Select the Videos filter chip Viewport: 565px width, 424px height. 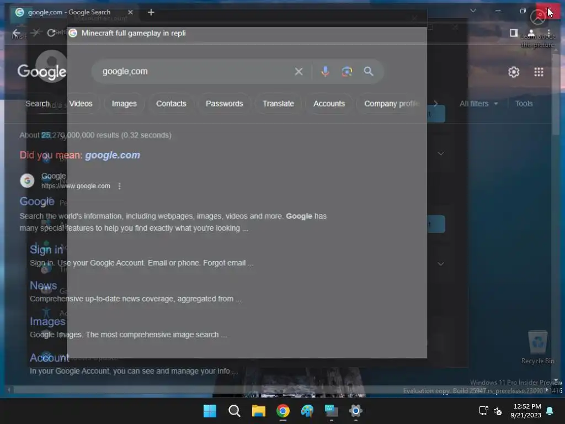coord(81,103)
